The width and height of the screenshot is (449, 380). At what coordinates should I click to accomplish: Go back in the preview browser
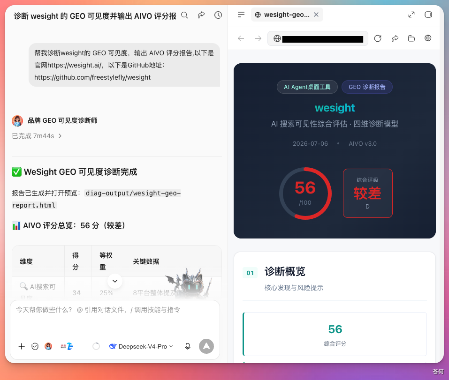[241, 38]
